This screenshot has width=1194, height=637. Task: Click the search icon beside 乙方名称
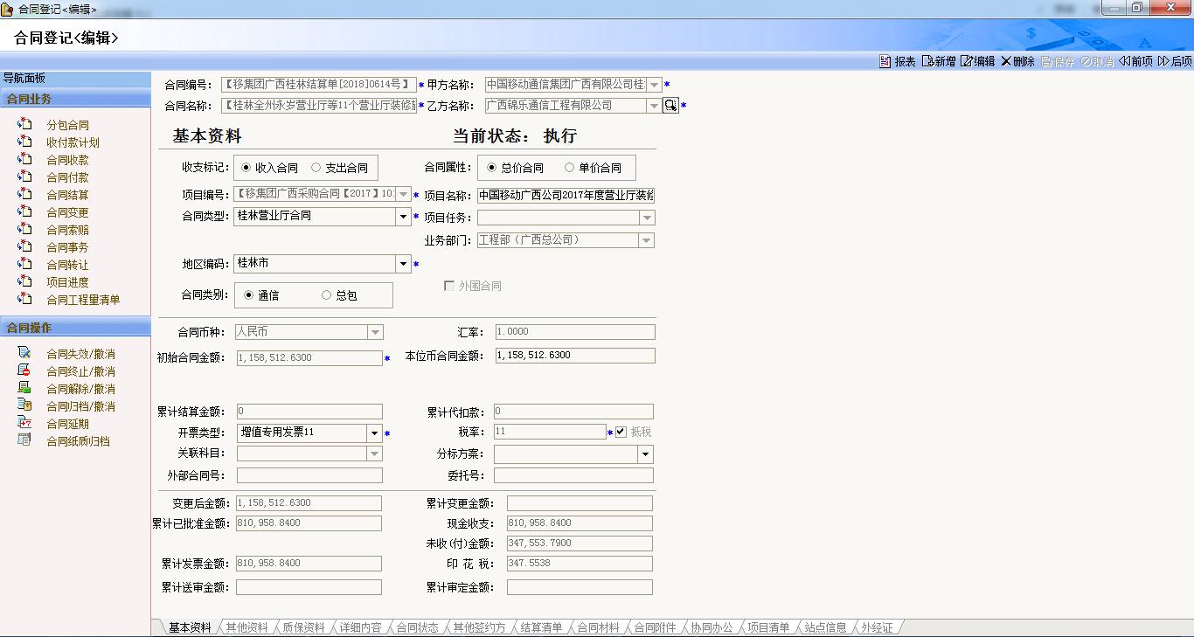tap(670, 106)
